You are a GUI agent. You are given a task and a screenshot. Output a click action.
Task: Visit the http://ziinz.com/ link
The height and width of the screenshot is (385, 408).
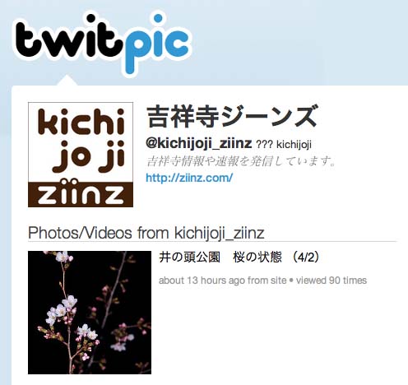click(x=189, y=178)
